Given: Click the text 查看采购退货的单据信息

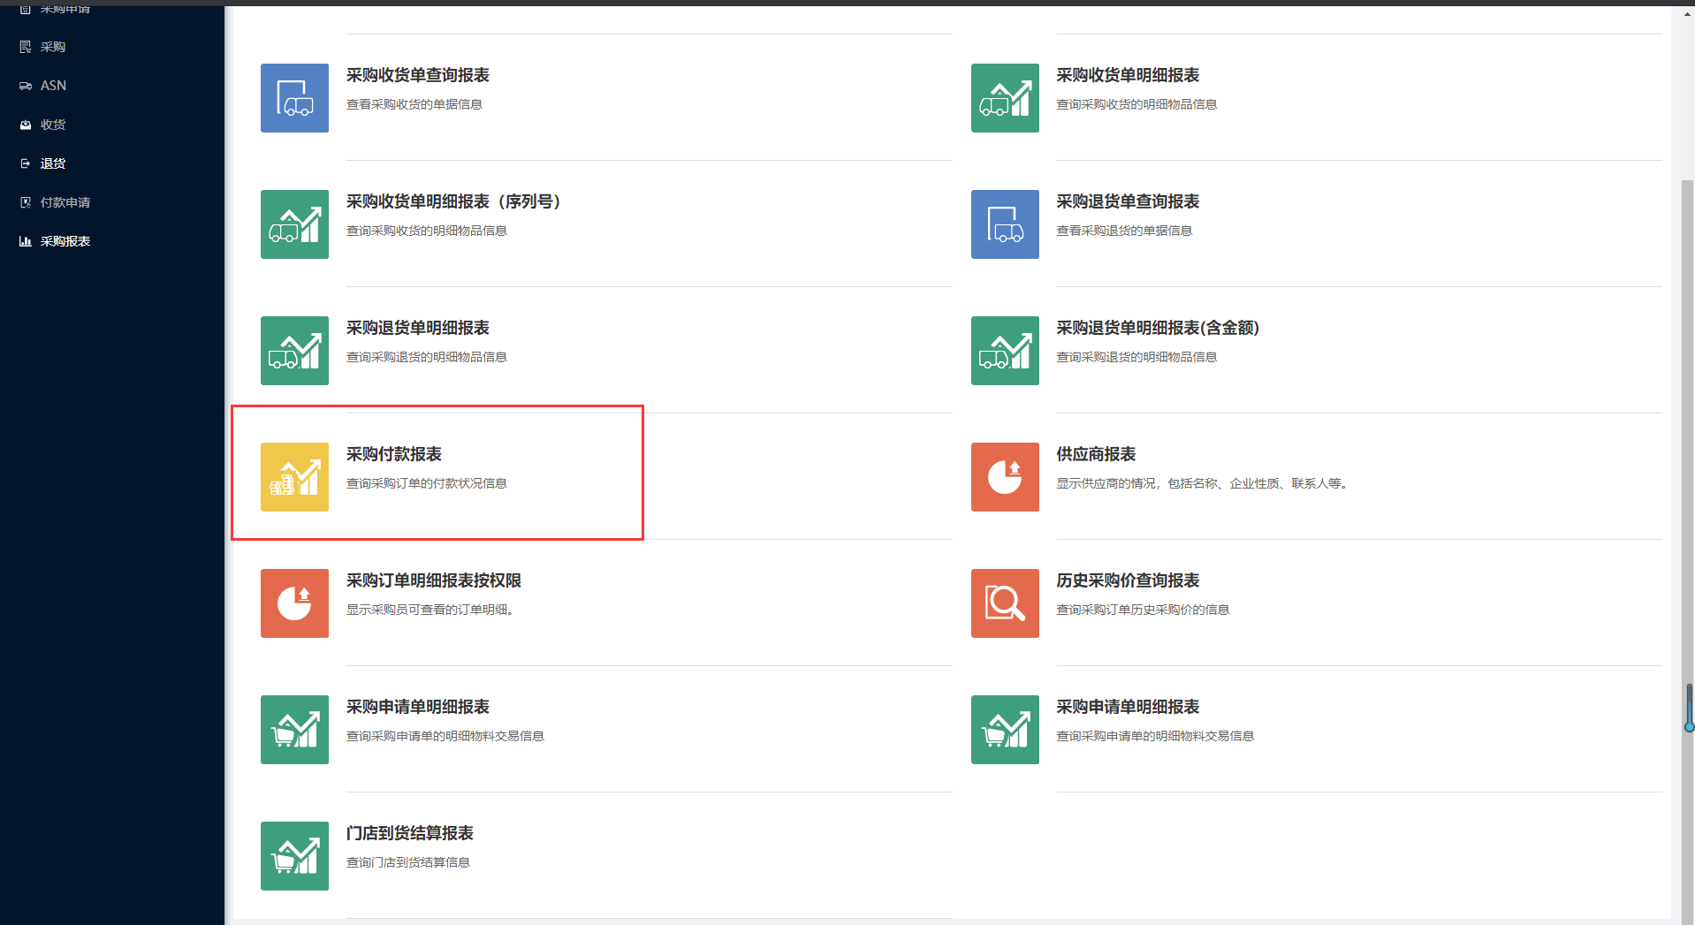Looking at the screenshot, I should coord(1124,231).
